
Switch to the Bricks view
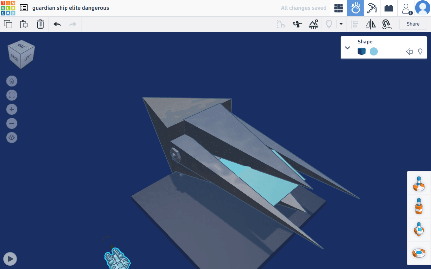coord(389,8)
